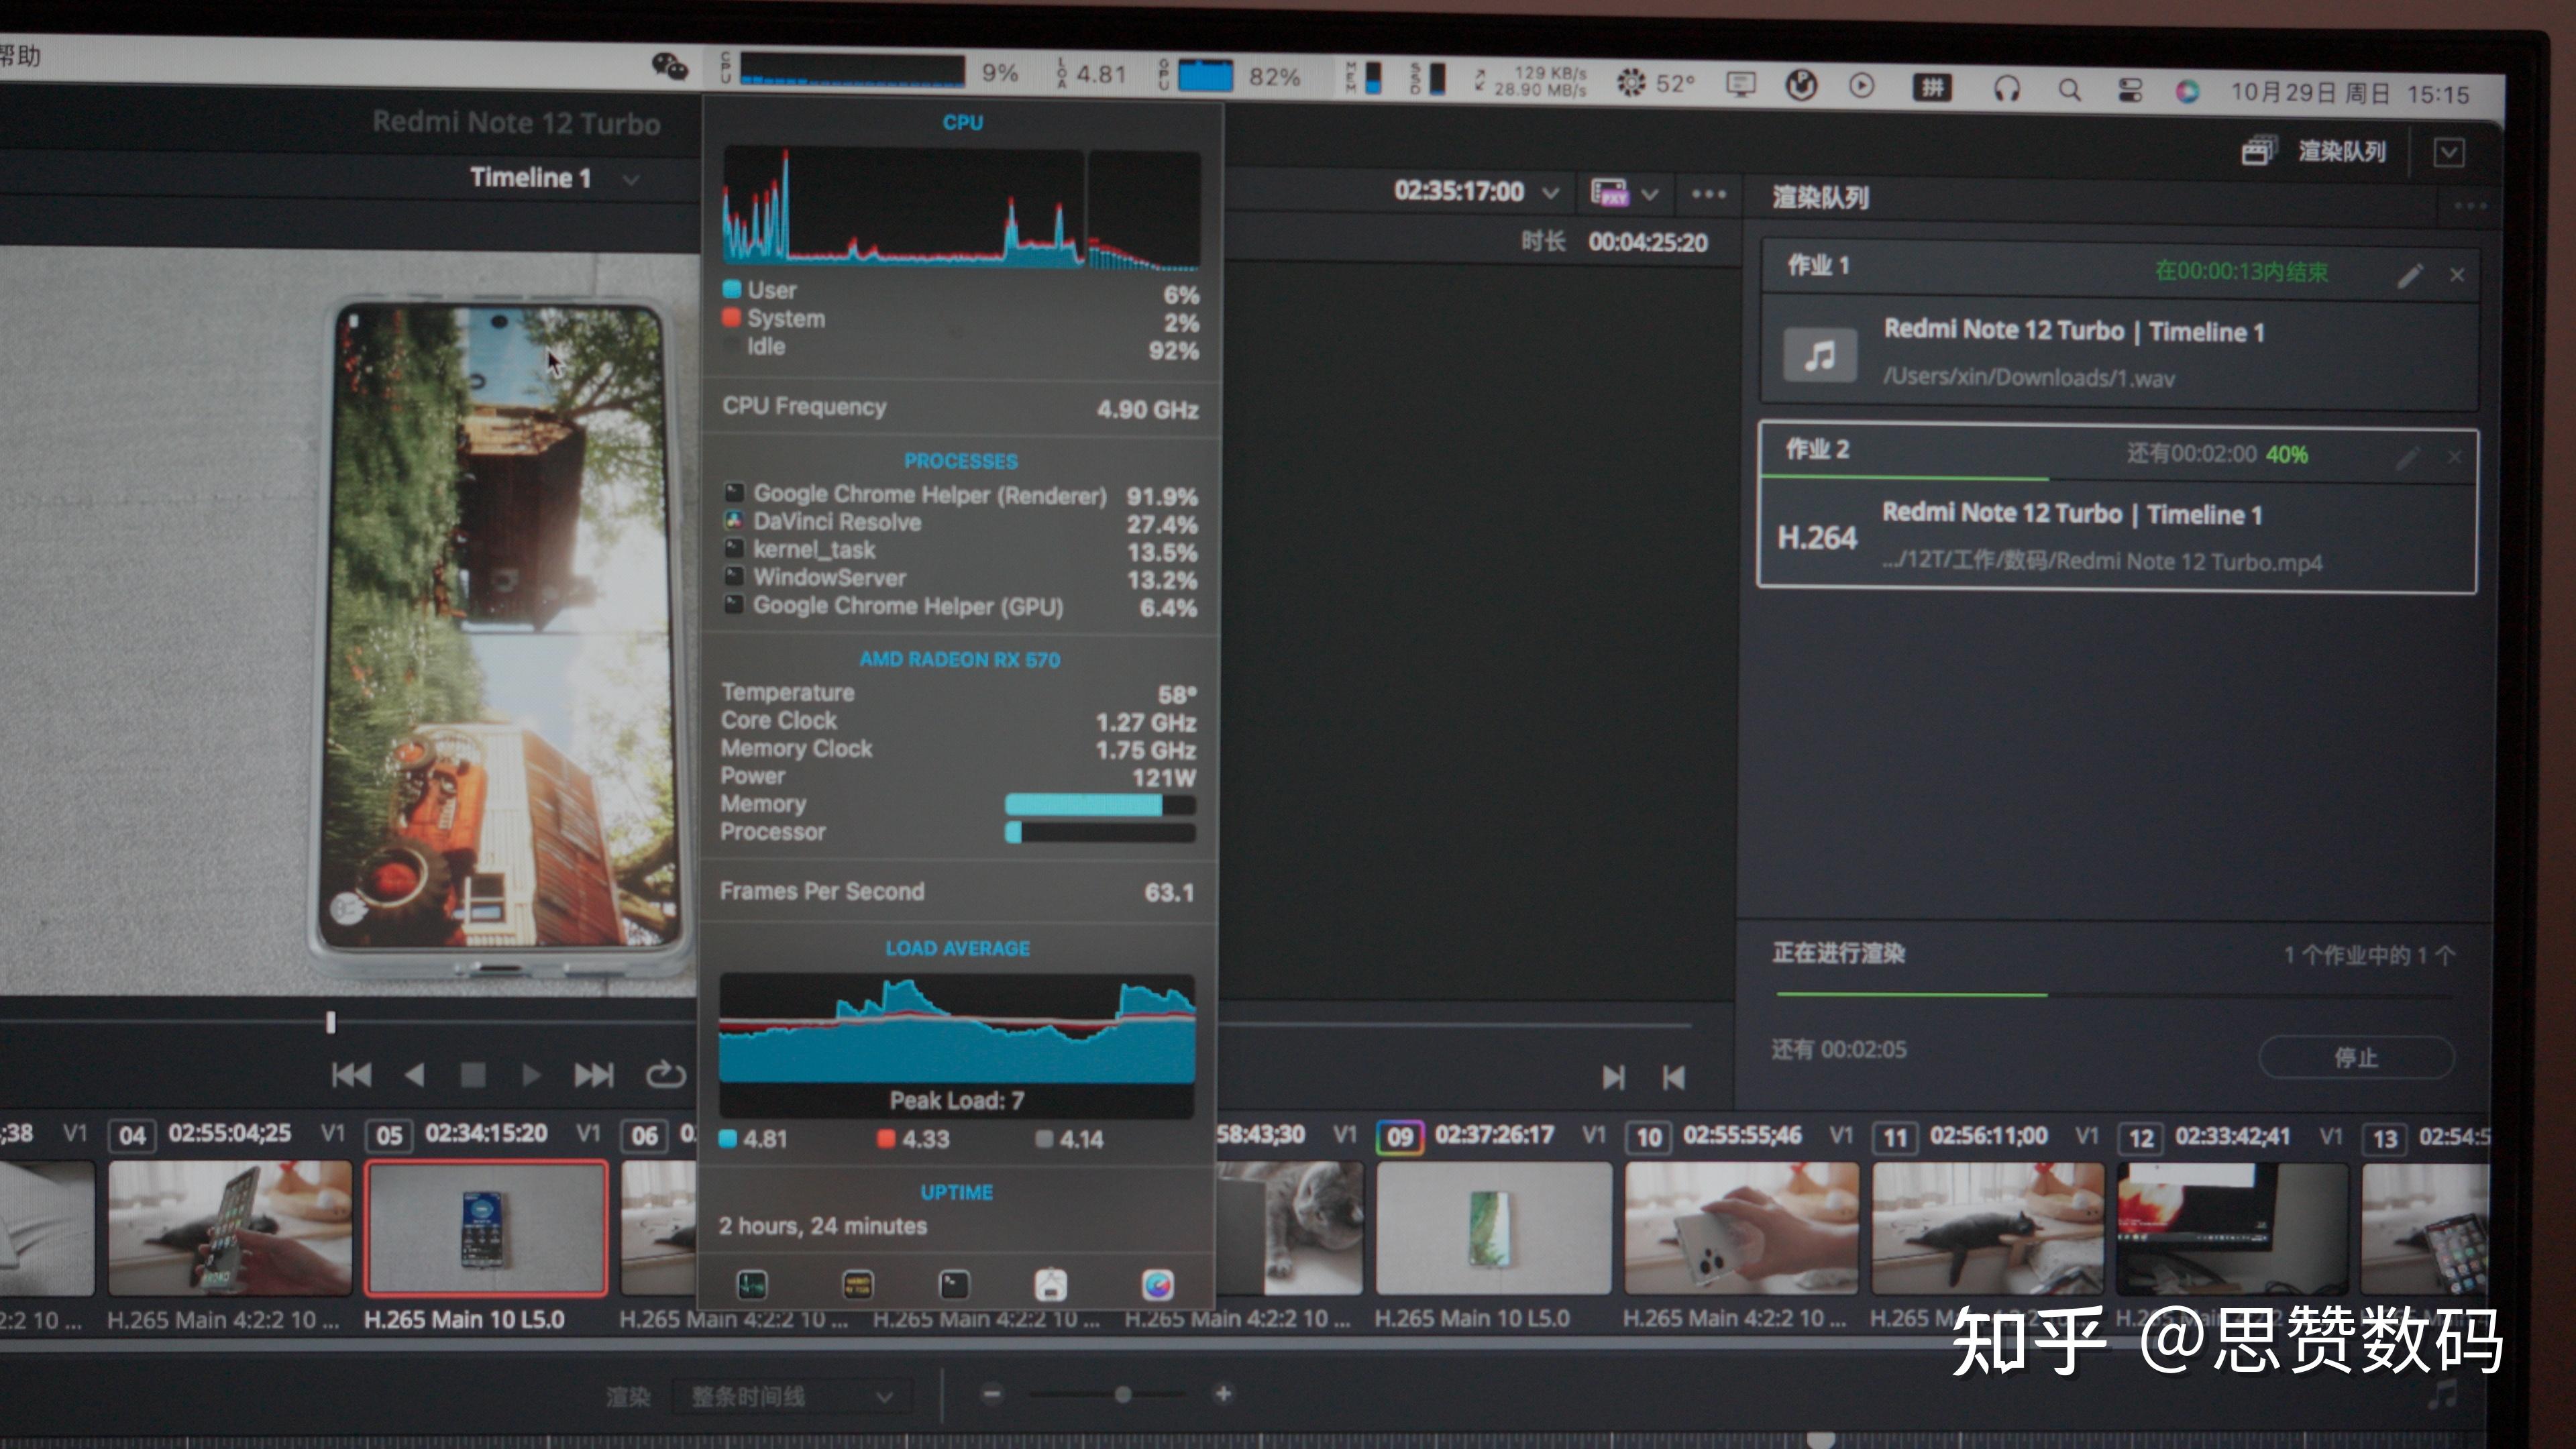Click Google Chrome Helper (Renderer) process row

(960, 495)
